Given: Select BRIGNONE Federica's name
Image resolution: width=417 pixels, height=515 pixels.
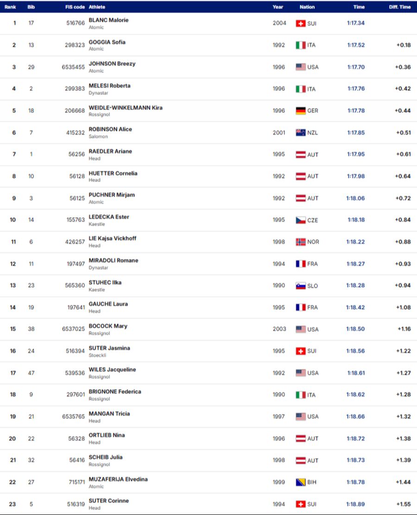Looking at the screenshot, I should pyautogui.click(x=115, y=391).
